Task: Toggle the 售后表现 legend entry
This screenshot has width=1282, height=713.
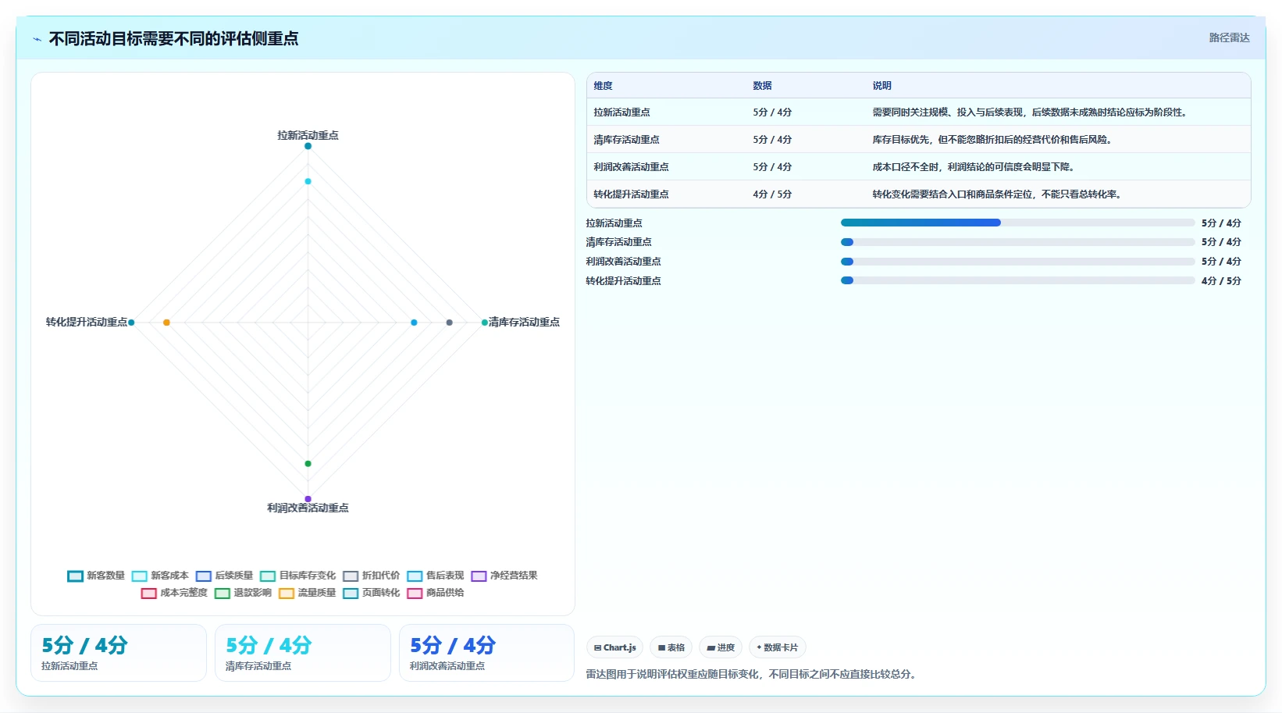Action: tap(435, 576)
